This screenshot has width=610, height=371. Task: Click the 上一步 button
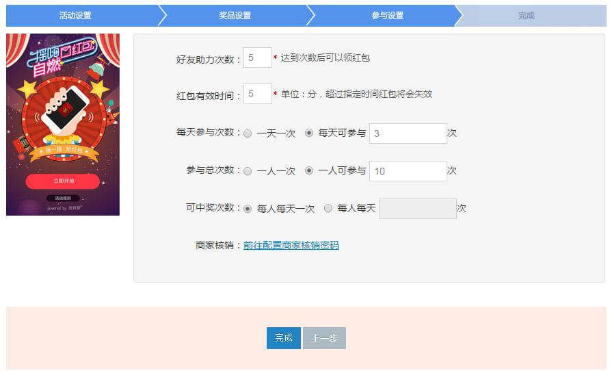point(324,338)
